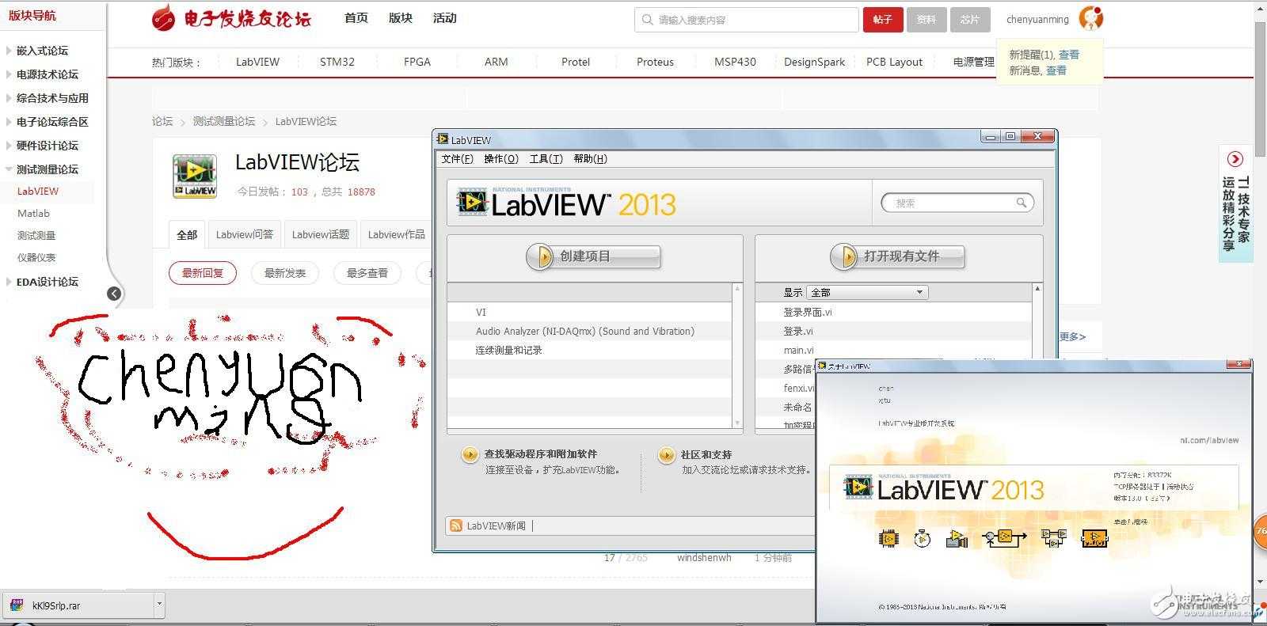Viewport: 1267px width, 626px height.
Task: Click the orange signal block icon in About LabVIEW
Action: 1094,538
